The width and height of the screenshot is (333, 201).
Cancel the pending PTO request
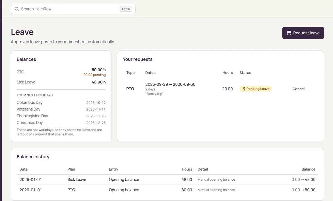point(298,89)
